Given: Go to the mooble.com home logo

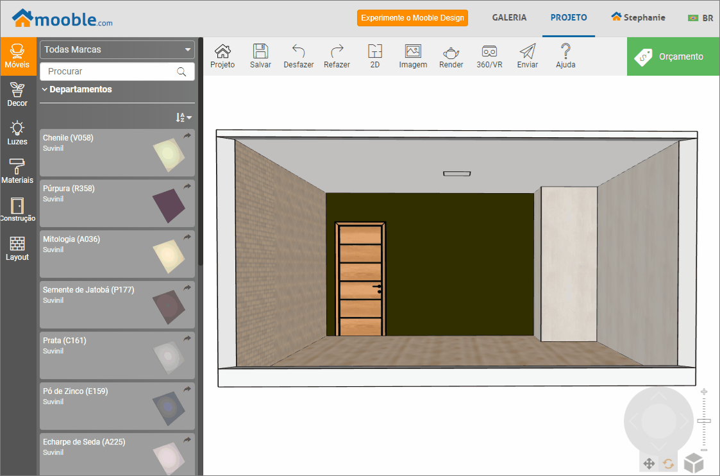Looking at the screenshot, I should click(62, 19).
